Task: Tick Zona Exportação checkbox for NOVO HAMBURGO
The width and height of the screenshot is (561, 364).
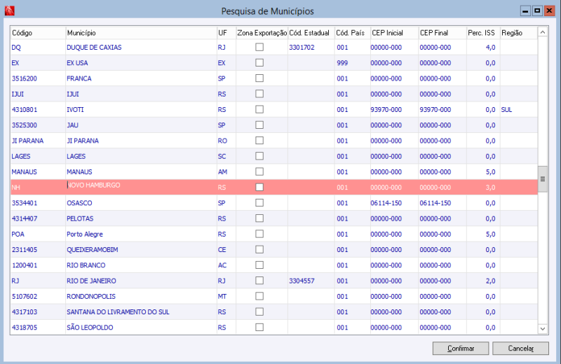Action: click(259, 187)
